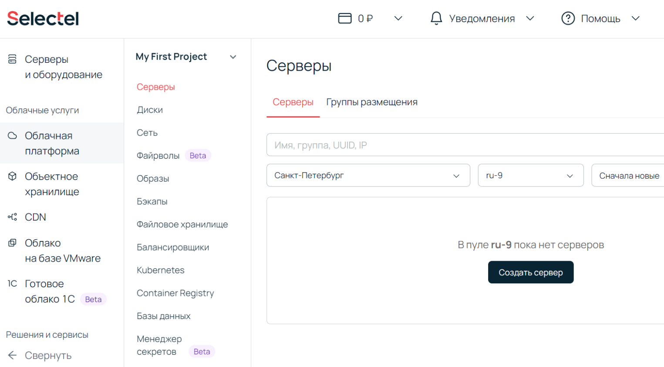This screenshot has height=367, width=664.
Task: Open Серверы и оборудование section
Action: pos(64,67)
